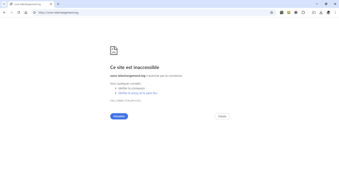The height and width of the screenshot is (182, 339).
Task: Open a new tab with plus button
Action: click(x=58, y=4)
